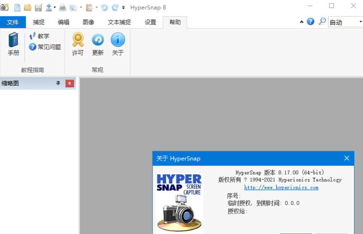
Task: Open the 文件 menu tab
Action: tap(13, 22)
